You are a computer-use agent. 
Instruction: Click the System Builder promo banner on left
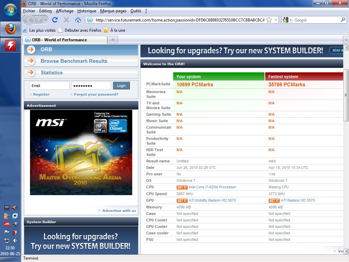[81, 241]
